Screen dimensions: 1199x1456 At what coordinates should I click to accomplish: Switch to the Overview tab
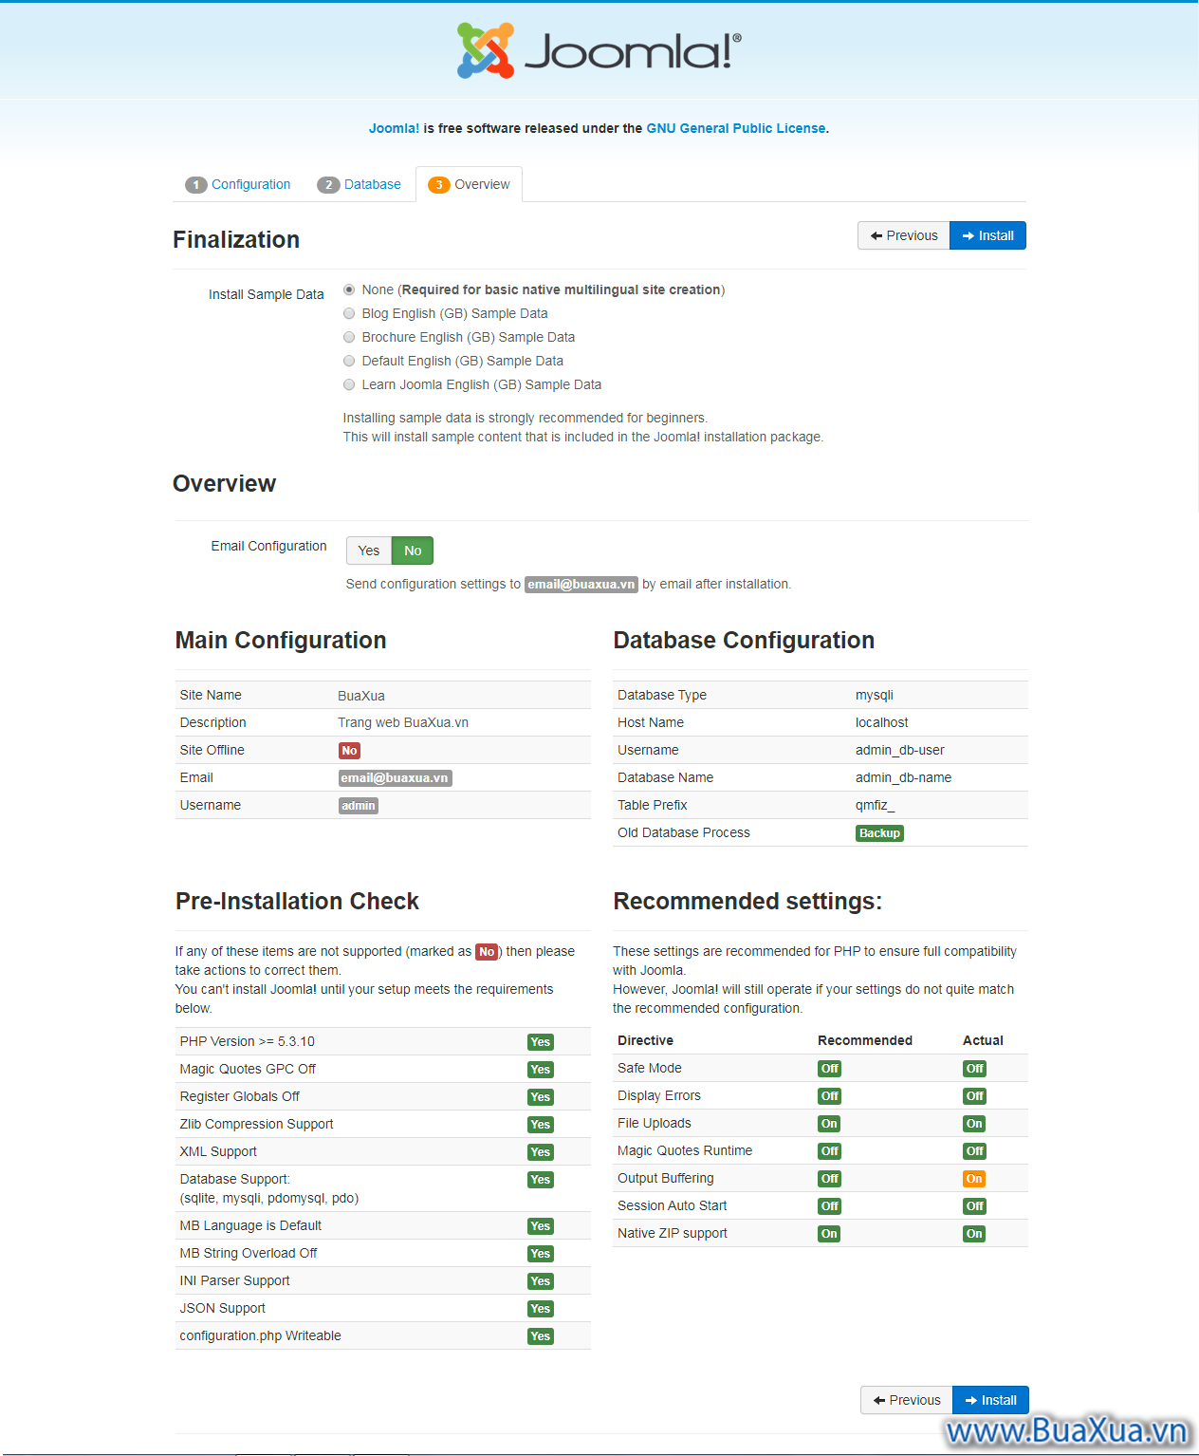coord(469,185)
